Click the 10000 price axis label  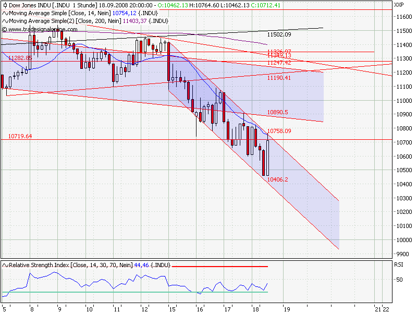pos(404,240)
